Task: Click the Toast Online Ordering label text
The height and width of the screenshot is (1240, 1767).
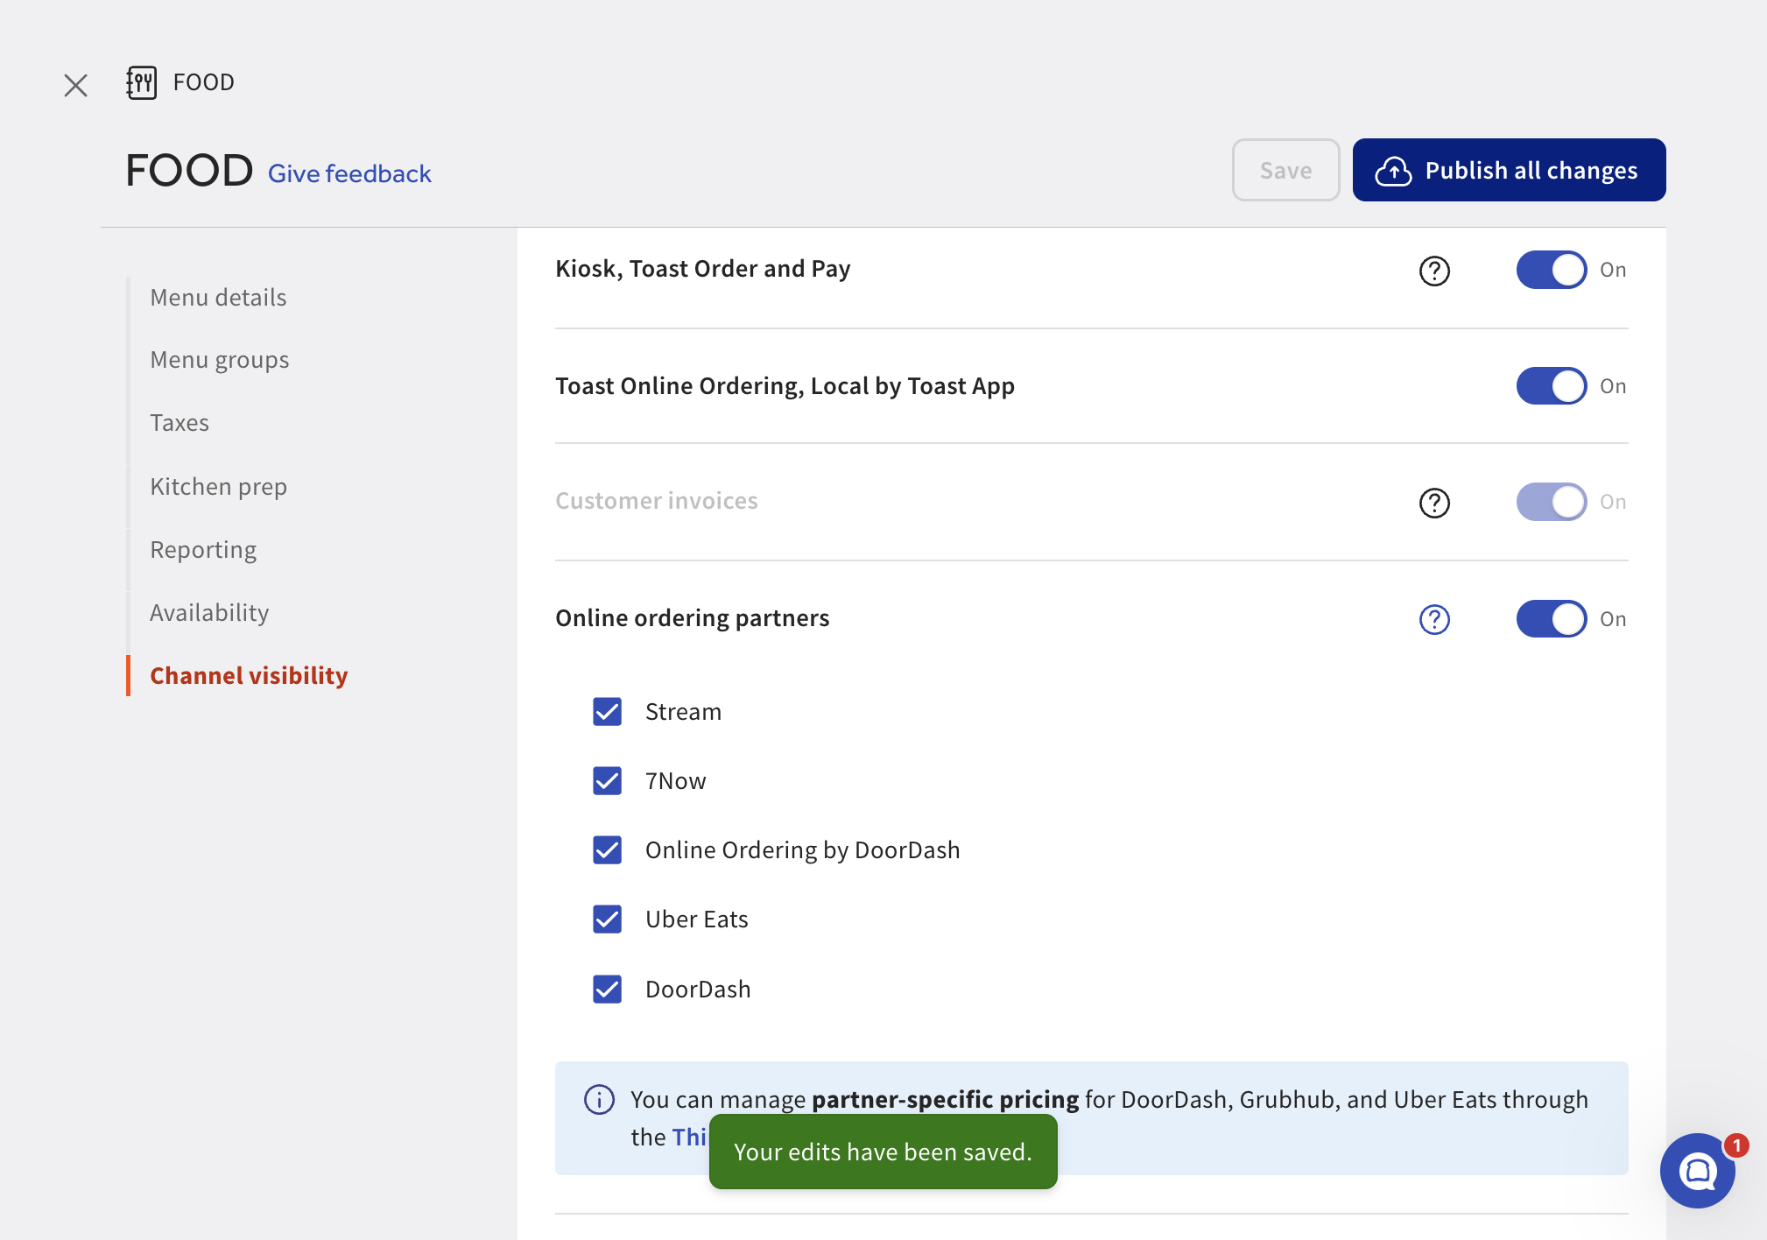Action: 785,386
